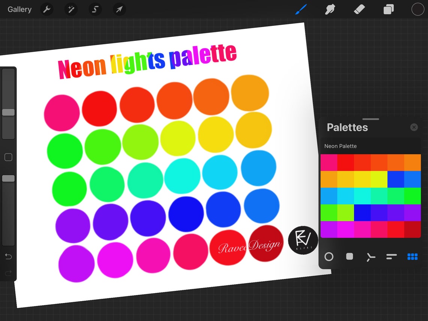Undo with the sidebar arrow

pos(8,256)
